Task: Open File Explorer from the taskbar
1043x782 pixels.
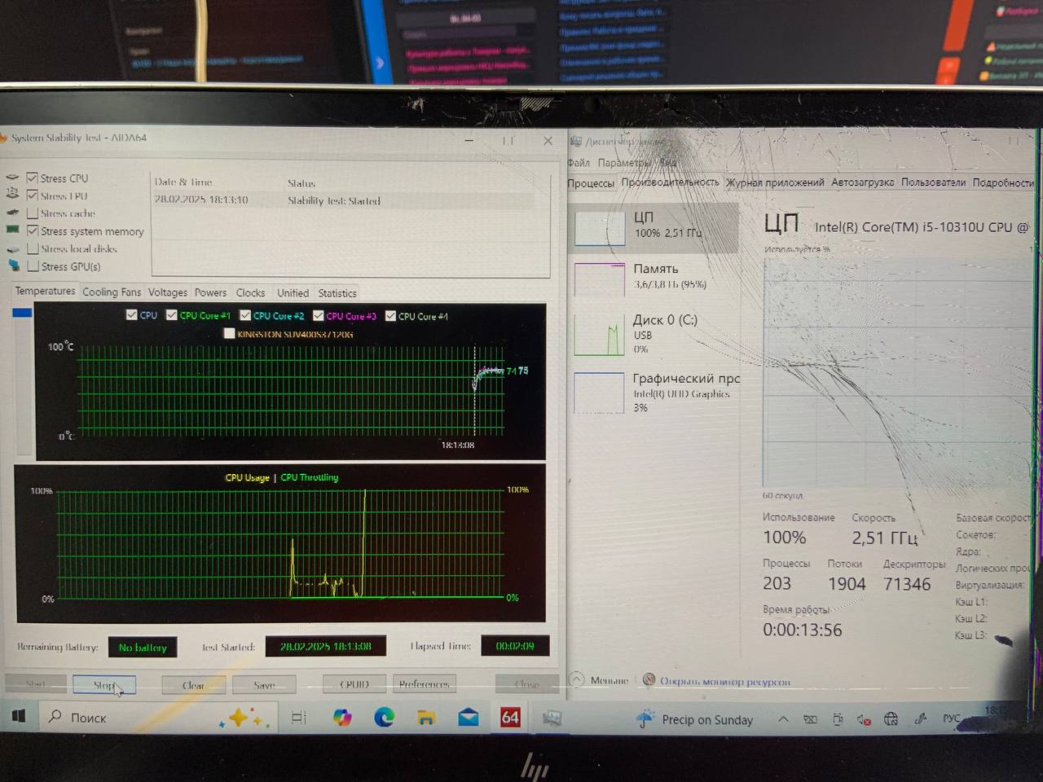Action: point(425,718)
